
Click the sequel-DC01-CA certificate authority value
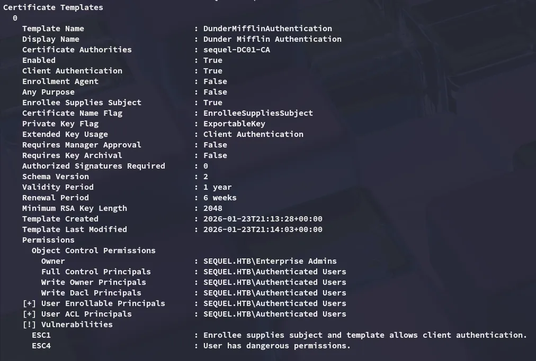(236, 50)
